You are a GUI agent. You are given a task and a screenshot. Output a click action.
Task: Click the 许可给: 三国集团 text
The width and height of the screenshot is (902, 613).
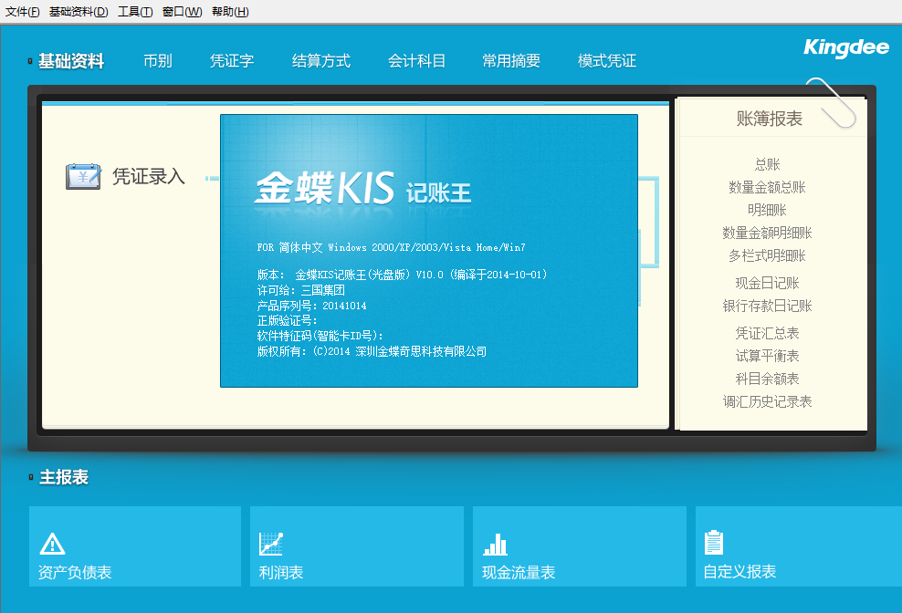301,290
